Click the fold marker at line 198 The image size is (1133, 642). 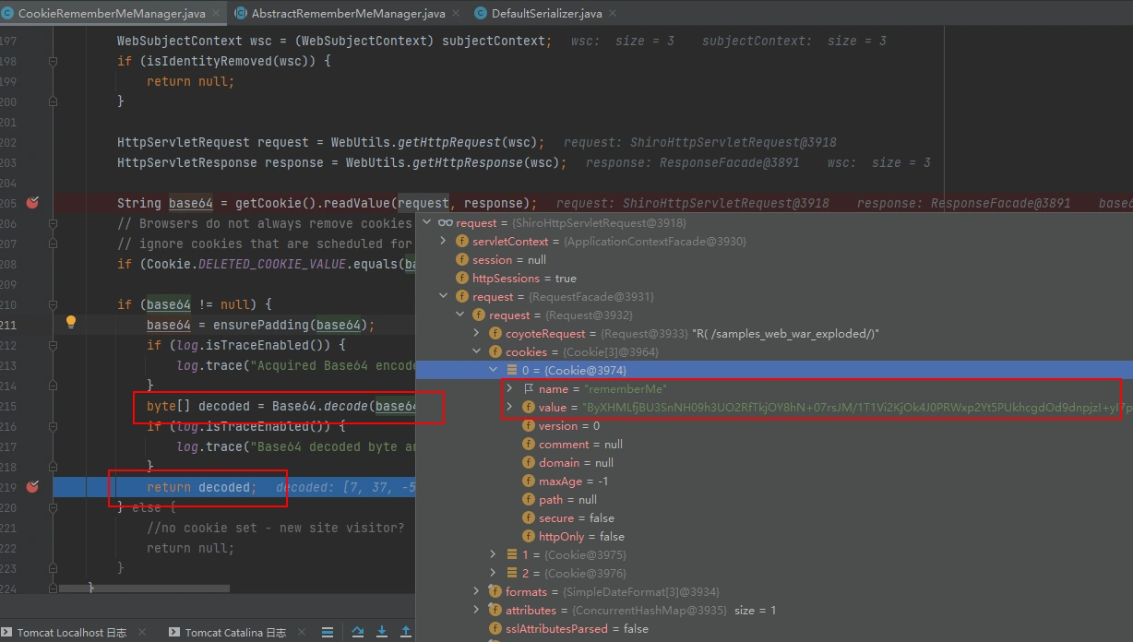tap(53, 61)
